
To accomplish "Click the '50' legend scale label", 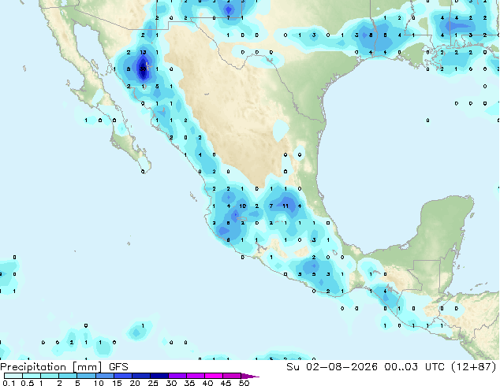I will (244, 383).
